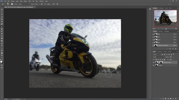Image resolution: width=179 pixels, height=100 pixels.
Task: Hide the RGB channel eye
Action: coord(153,34)
